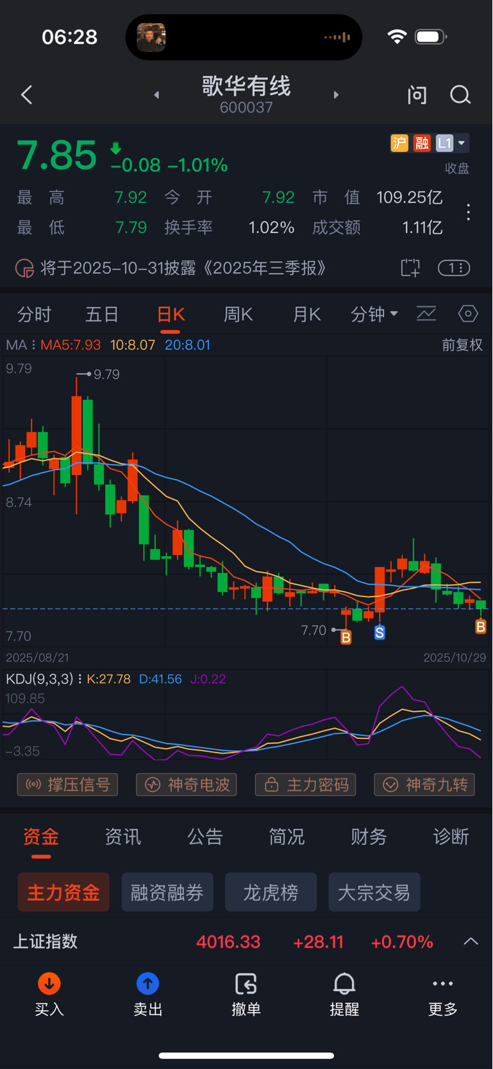Image resolution: width=493 pixels, height=1069 pixels.
Task: Expand the 分钟 minute-period dropdown
Action: (x=374, y=314)
